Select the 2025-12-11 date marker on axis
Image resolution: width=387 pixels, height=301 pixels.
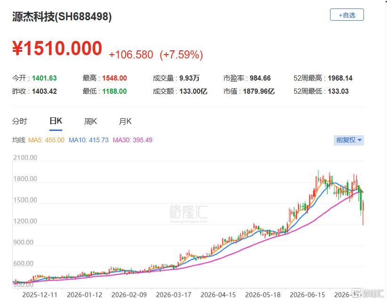pyautogui.click(x=40, y=294)
